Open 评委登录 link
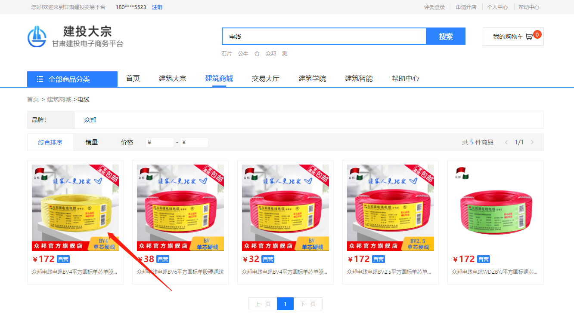The image size is (574, 330). pyautogui.click(x=434, y=7)
